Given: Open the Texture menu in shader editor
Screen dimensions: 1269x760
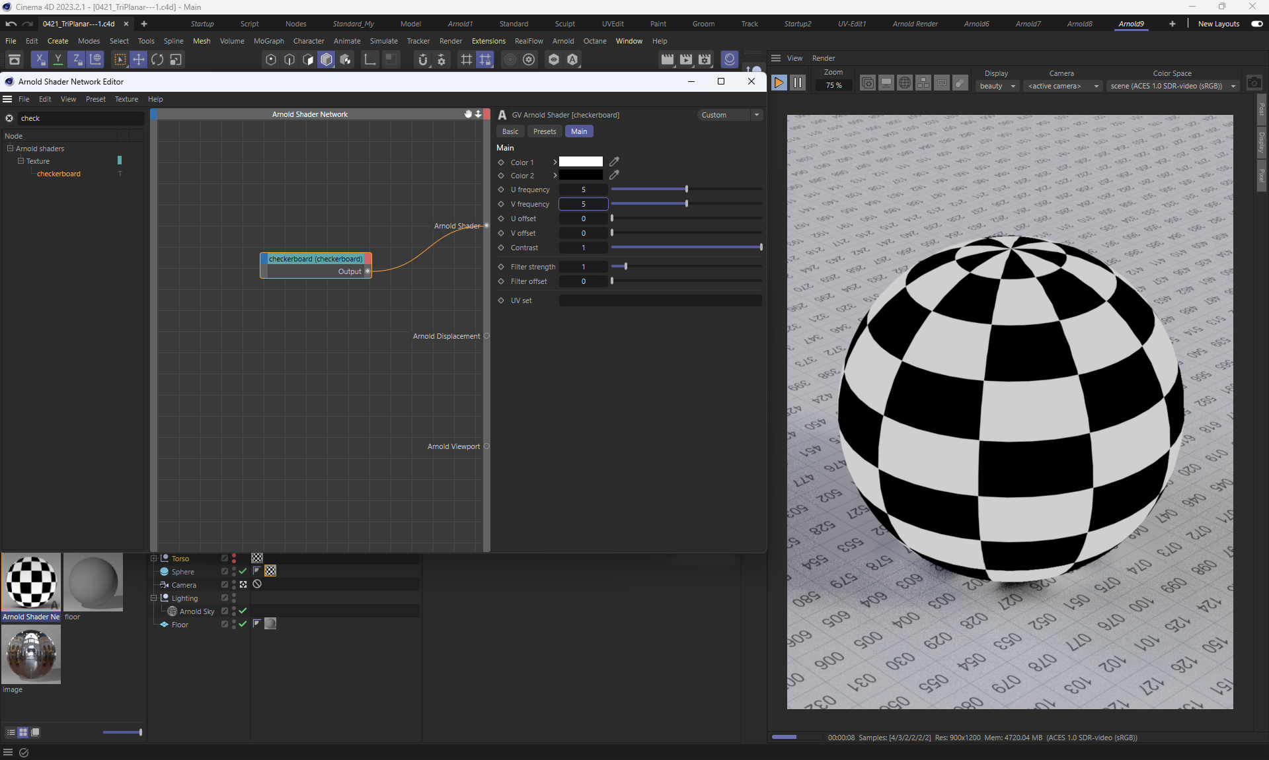Looking at the screenshot, I should [126, 99].
